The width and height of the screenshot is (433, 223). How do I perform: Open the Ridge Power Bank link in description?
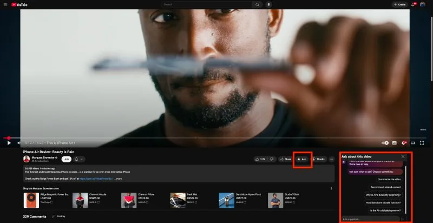pyautogui.click(x=96, y=179)
